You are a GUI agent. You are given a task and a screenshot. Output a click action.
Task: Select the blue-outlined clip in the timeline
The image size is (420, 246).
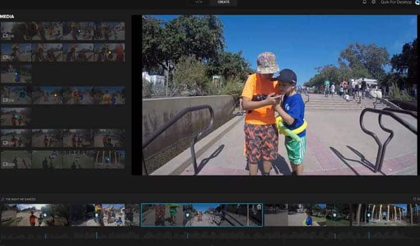(201, 215)
